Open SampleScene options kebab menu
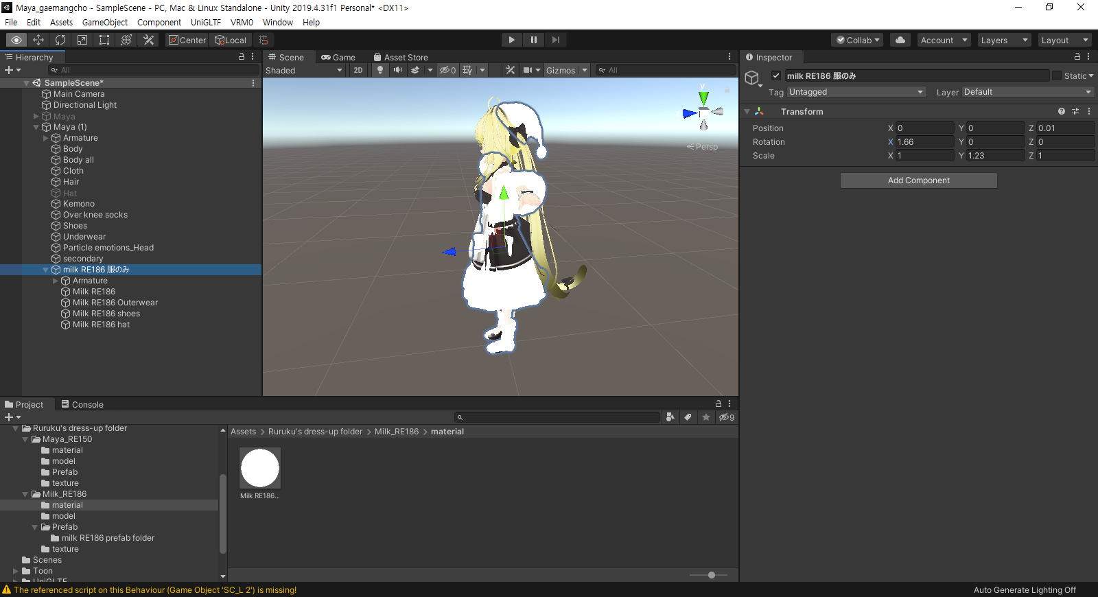 (x=253, y=83)
